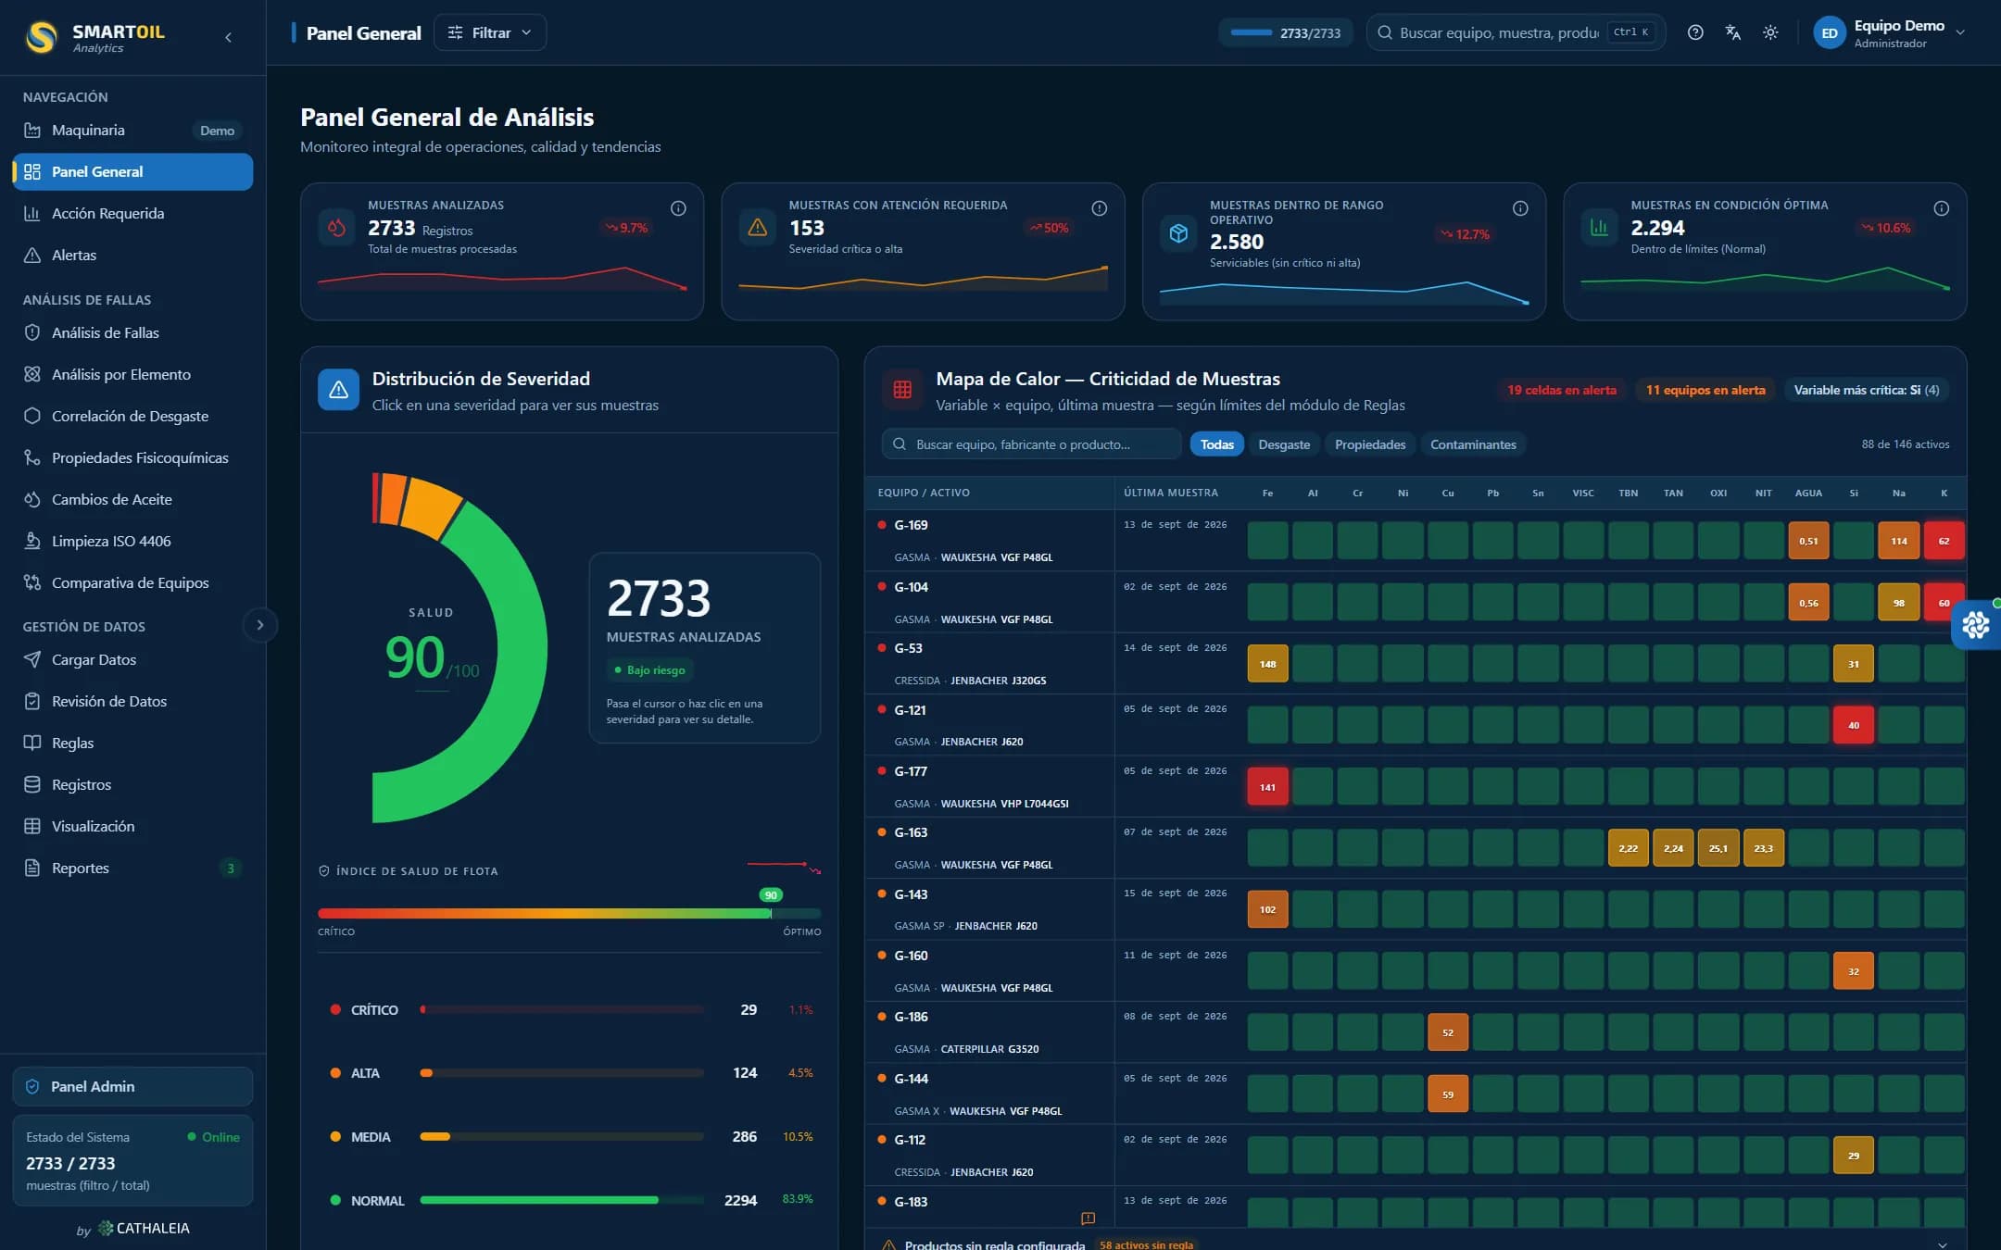Viewport: 2001px width, 1250px height.
Task: Expand the Equipo Demo user menu
Action: pos(1960,32)
